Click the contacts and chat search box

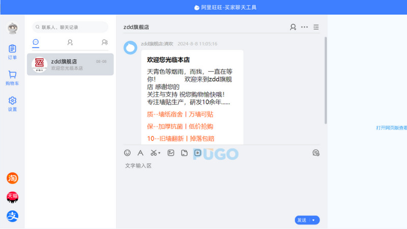tap(70, 27)
